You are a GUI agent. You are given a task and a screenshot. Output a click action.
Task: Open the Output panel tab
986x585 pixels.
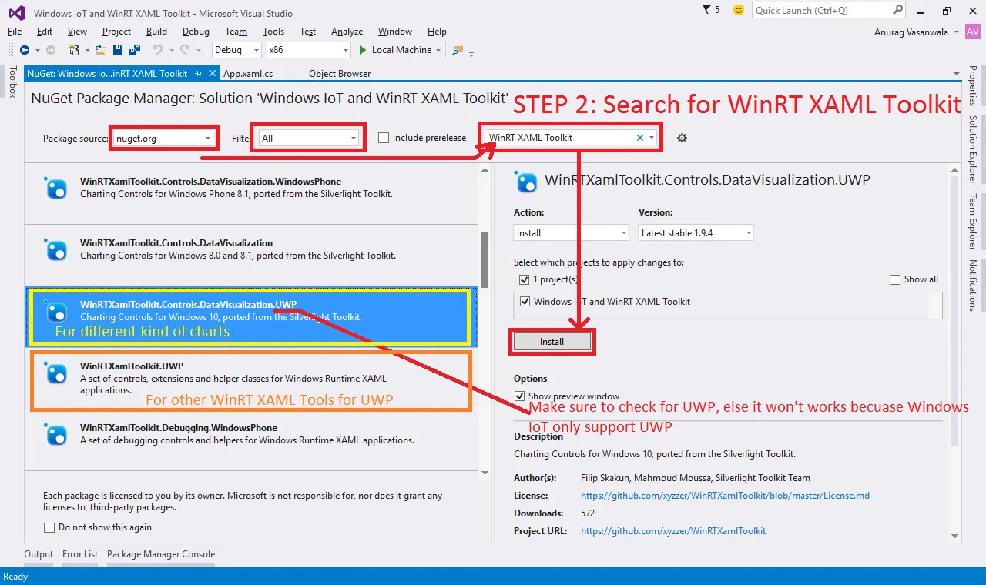point(39,554)
